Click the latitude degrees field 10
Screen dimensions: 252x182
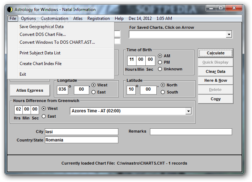coord(131,89)
